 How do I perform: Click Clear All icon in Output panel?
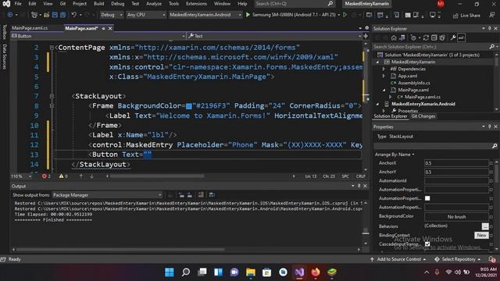tap(201, 194)
